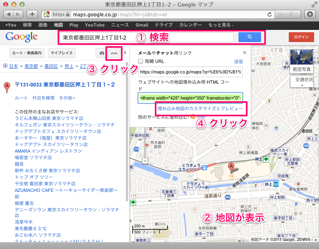Expand the plus icon before 日本 breadcrumb
Image resolution: width=319 pixels, height=249 pixels.
[5, 66]
